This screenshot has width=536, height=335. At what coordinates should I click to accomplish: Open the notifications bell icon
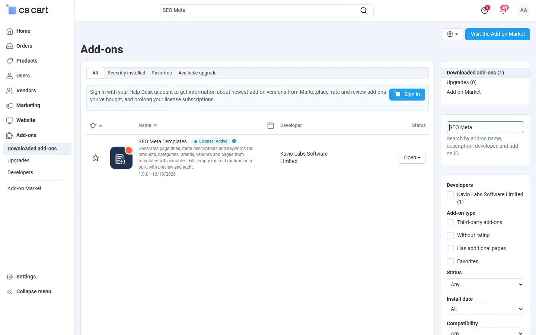pos(503,10)
